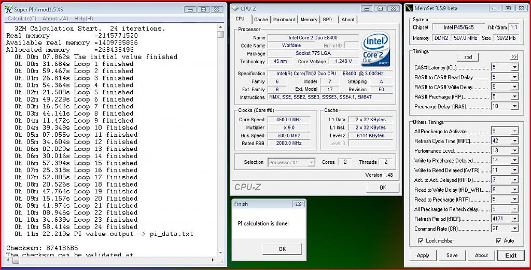Click the Super PI title bar icon
Viewport: 531px width, 270px height.
(9, 9)
